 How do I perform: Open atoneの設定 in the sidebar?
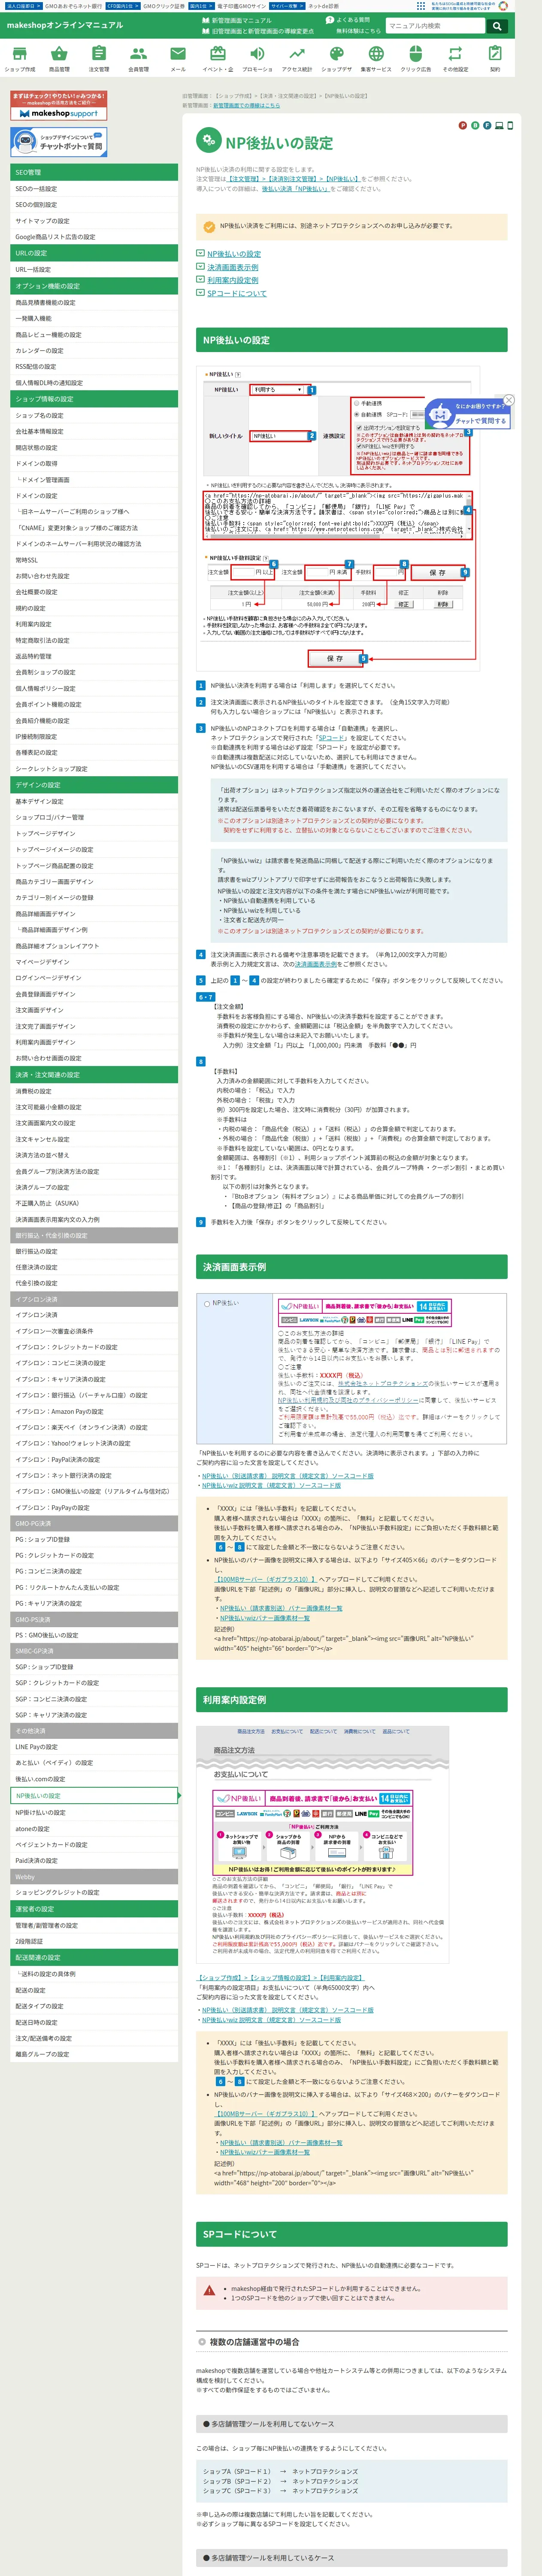pos(94,1829)
